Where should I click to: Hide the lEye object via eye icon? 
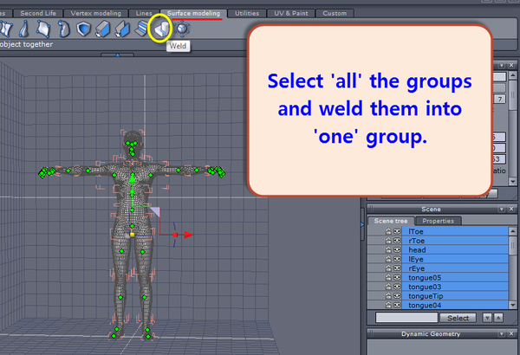397,259
